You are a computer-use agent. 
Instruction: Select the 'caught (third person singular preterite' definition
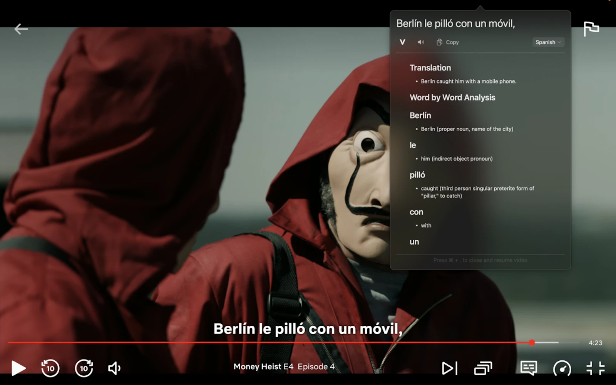(x=477, y=192)
